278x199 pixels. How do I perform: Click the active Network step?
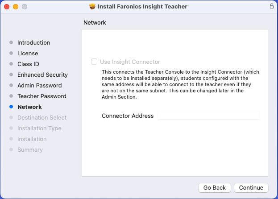29,107
